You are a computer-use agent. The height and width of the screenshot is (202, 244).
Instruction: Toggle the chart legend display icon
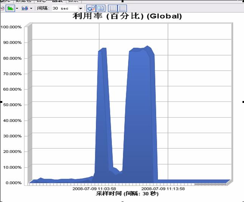(101, 8)
